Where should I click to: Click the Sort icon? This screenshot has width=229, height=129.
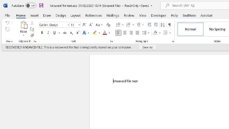tap(163, 25)
